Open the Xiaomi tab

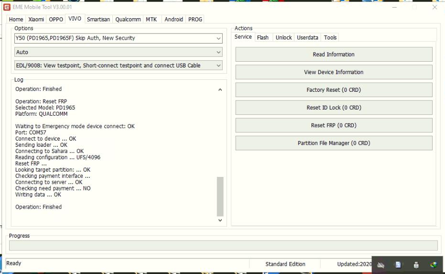[36, 19]
